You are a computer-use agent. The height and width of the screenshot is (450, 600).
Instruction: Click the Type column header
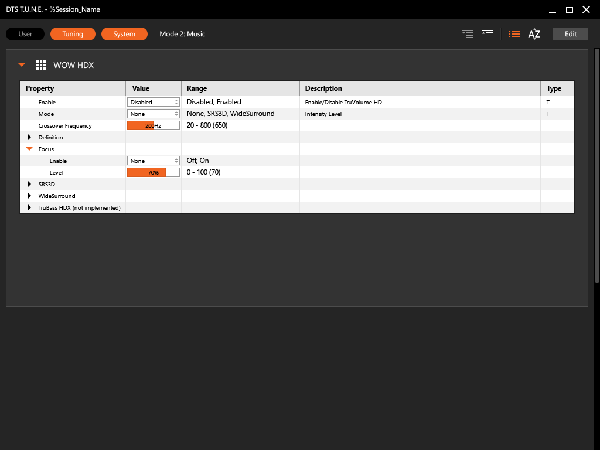pyautogui.click(x=557, y=88)
